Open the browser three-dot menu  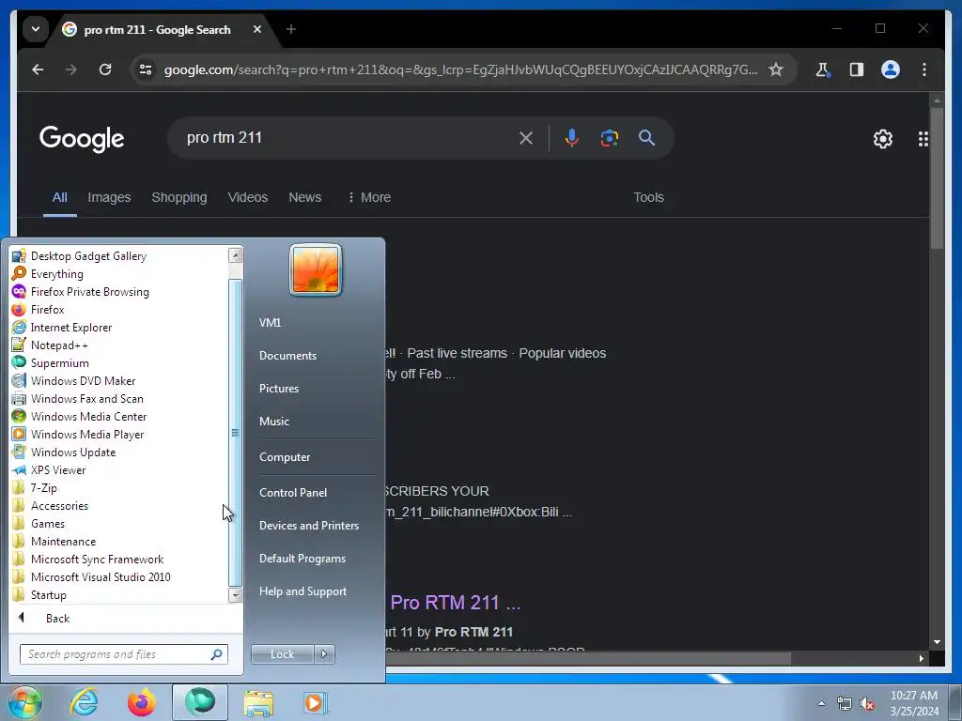[924, 69]
